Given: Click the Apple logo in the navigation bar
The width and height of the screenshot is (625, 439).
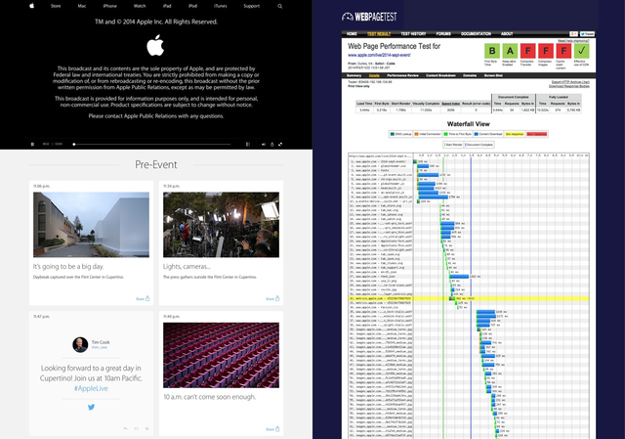Looking at the screenshot, I should [32, 6].
